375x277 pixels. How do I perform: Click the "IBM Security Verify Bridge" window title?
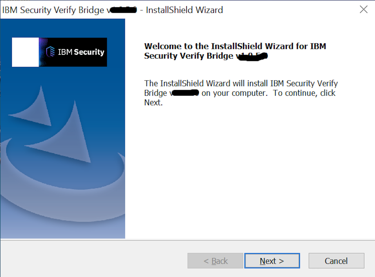pos(53,10)
